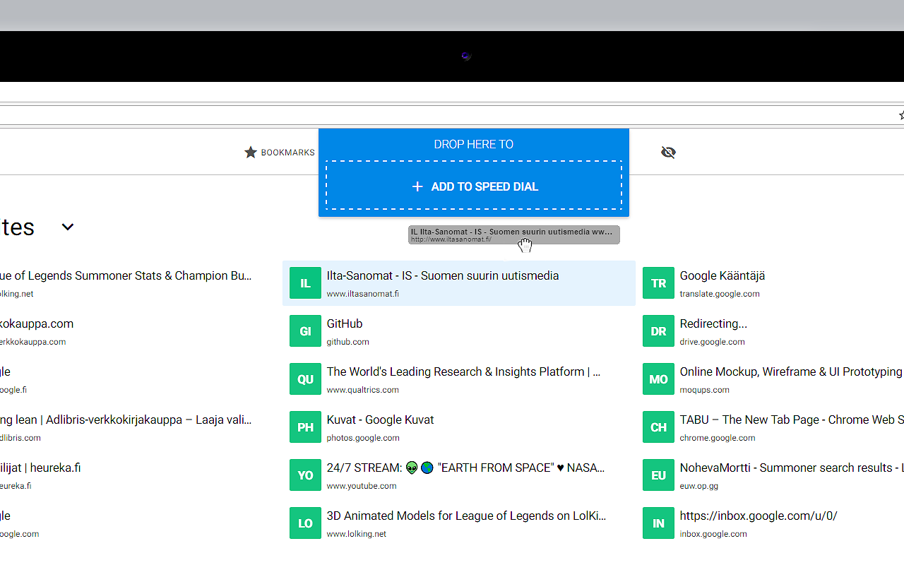Toggle the crossed-out eye visibility icon

tap(668, 152)
